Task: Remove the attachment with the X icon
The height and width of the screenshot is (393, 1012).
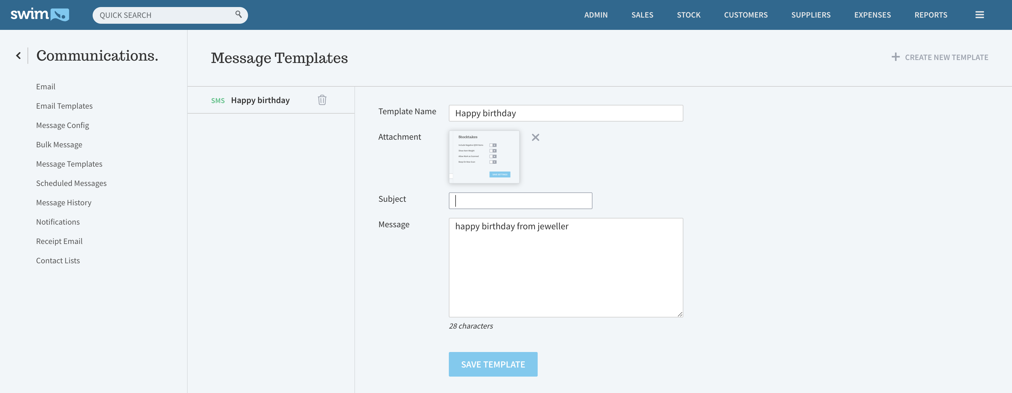Action: pyautogui.click(x=535, y=137)
